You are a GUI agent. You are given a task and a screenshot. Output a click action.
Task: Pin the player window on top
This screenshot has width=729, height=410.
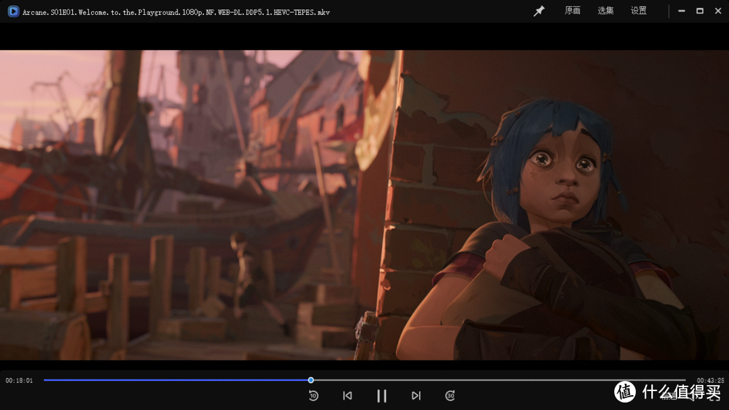coord(539,11)
